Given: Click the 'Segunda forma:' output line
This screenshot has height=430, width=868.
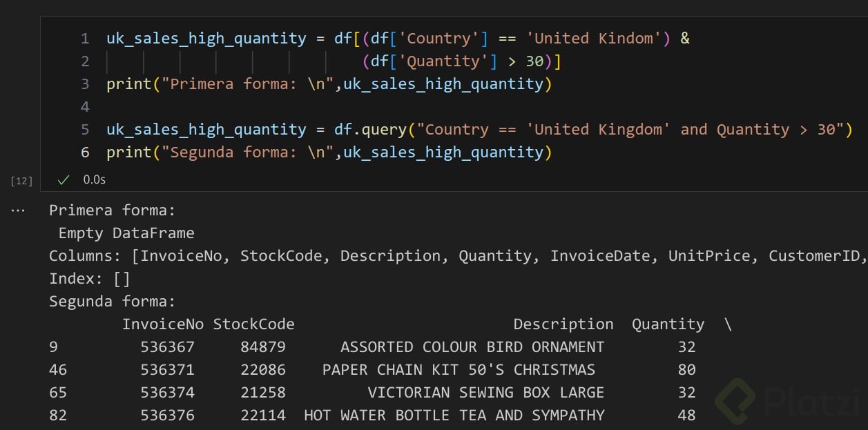Looking at the screenshot, I should click(112, 302).
